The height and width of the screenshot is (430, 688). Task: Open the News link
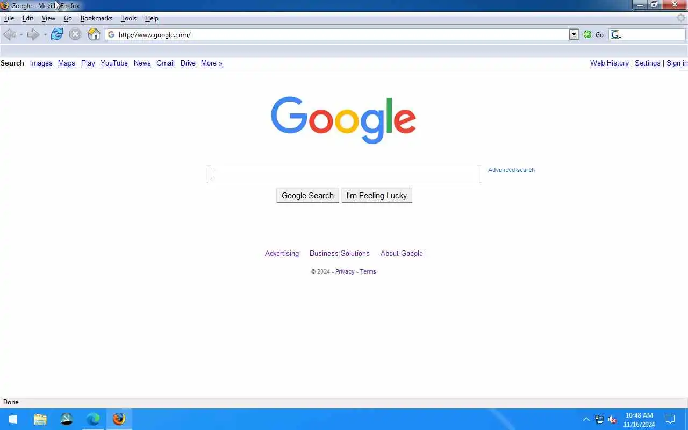tap(142, 63)
